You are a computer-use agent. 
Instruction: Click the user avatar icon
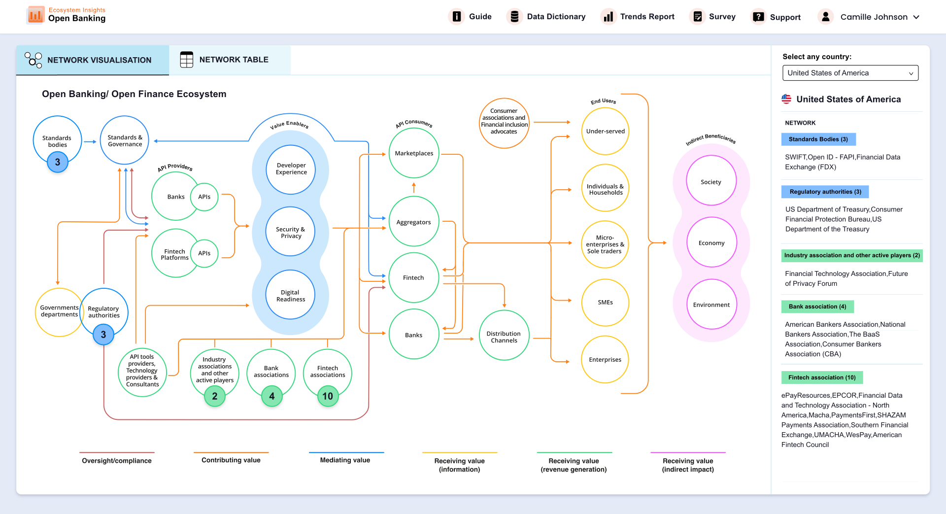tap(826, 17)
